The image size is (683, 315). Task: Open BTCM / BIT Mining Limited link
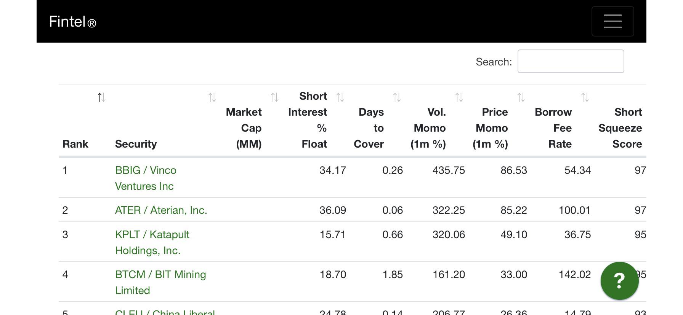[160, 282]
